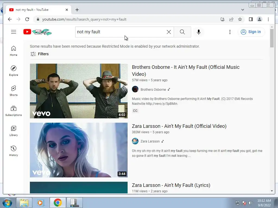Switch to Chrome in taskbar
Screen dimensions: 278x208
(x=58, y=203)
